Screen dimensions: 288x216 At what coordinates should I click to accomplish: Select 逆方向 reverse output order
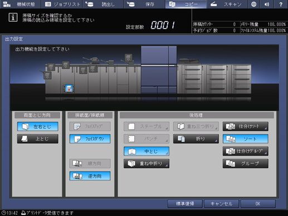(90, 176)
